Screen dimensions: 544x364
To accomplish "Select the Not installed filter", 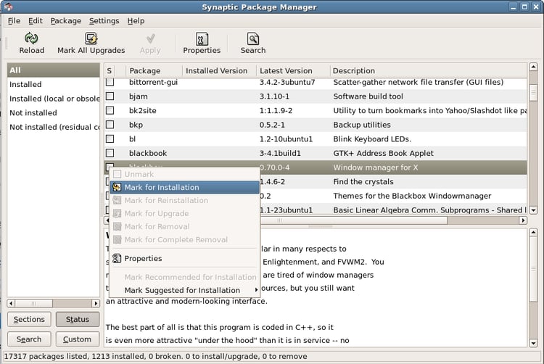I will coord(53,112).
